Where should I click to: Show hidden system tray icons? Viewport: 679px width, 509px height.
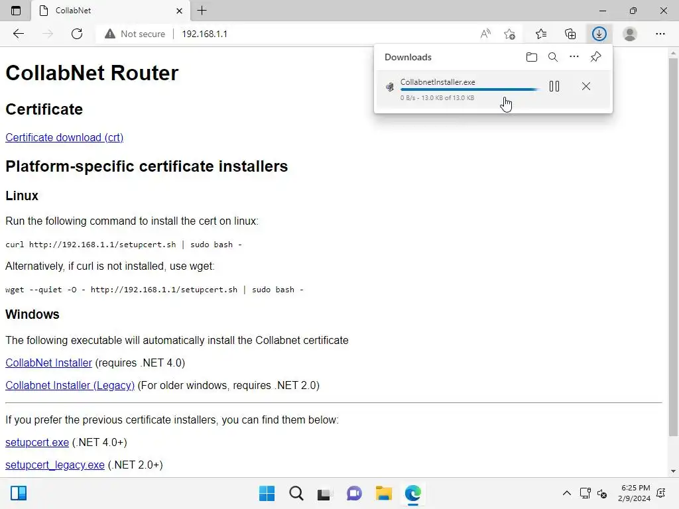pos(566,493)
